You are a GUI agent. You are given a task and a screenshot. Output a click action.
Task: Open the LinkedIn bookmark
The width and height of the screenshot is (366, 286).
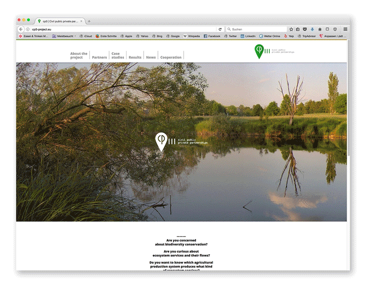248,36
